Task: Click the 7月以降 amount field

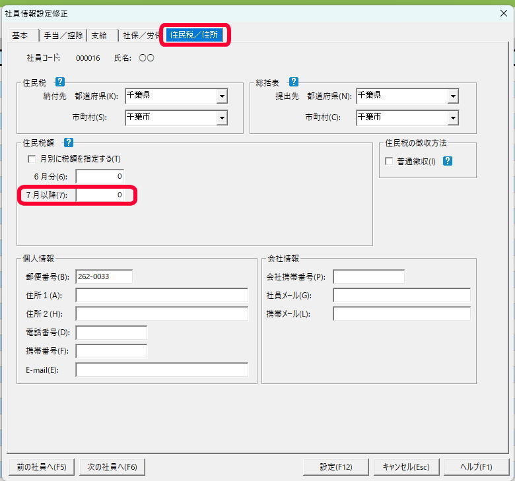Action: pos(100,195)
